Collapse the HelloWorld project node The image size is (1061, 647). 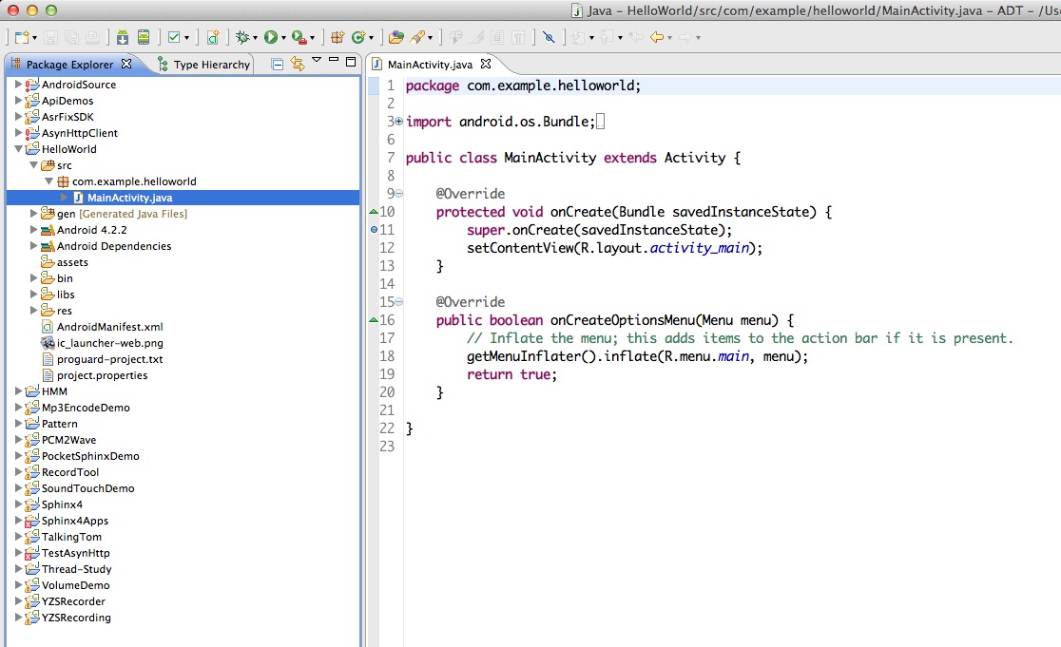[x=18, y=149]
